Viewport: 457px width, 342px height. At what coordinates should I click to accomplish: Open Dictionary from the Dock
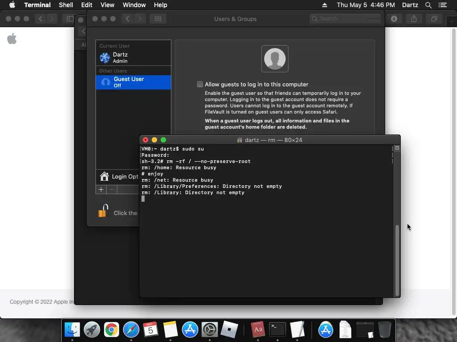258,330
